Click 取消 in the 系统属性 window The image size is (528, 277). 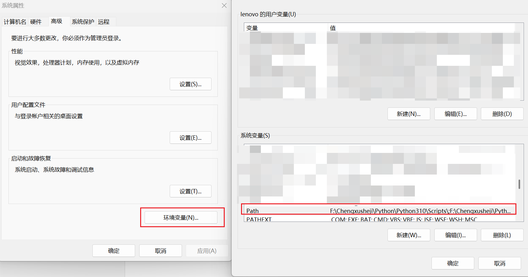[161, 251]
